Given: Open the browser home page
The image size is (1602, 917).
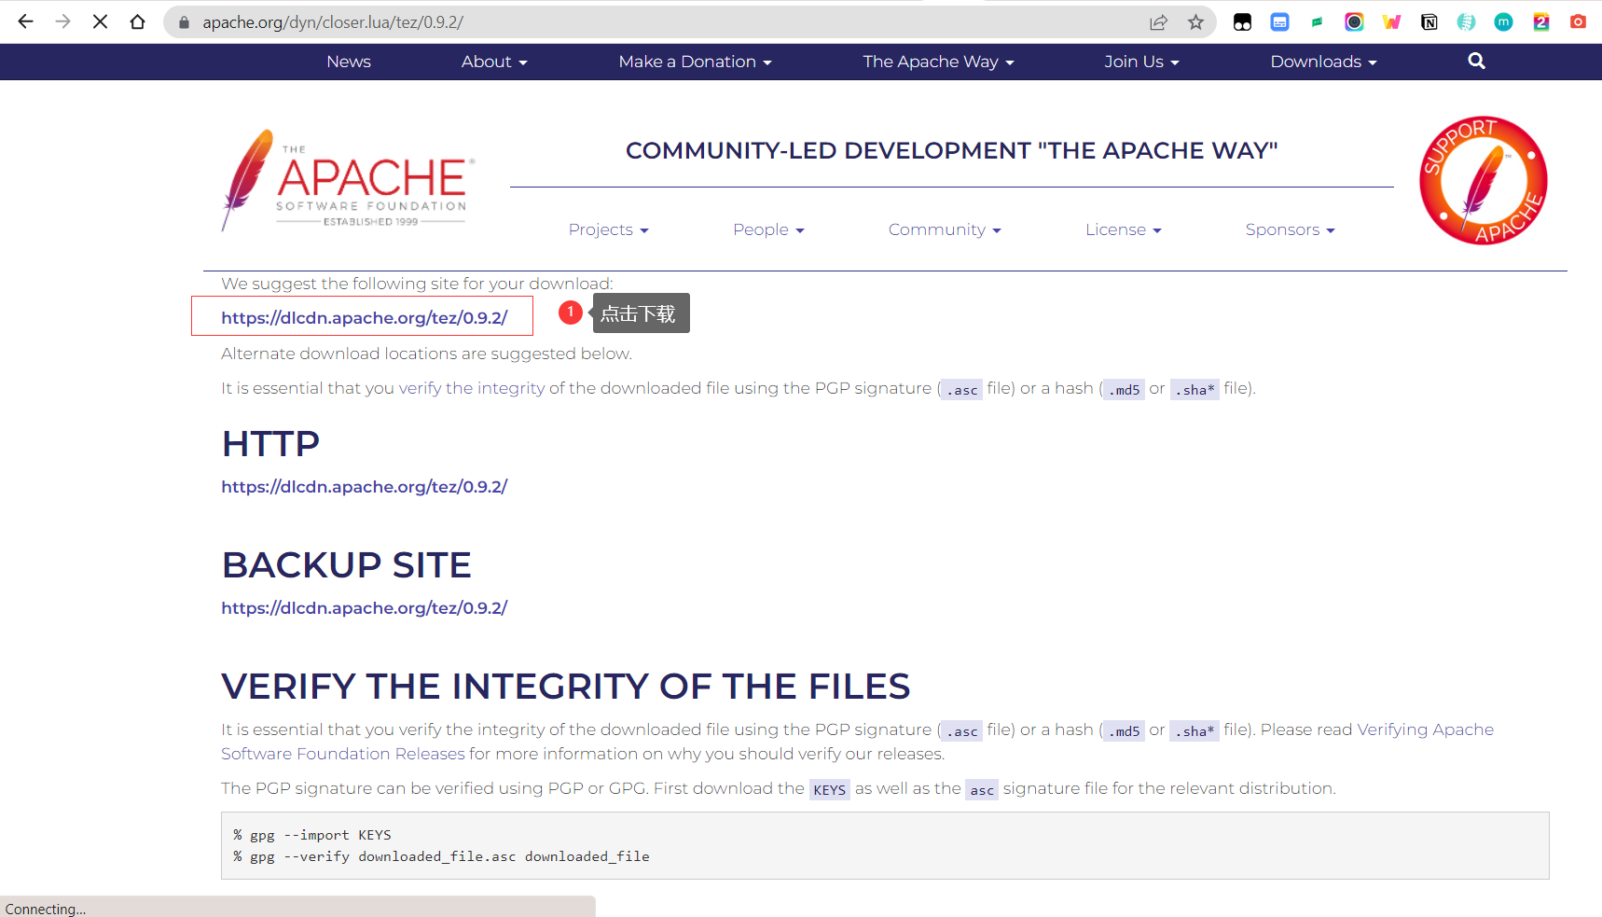Looking at the screenshot, I should [137, 21].
